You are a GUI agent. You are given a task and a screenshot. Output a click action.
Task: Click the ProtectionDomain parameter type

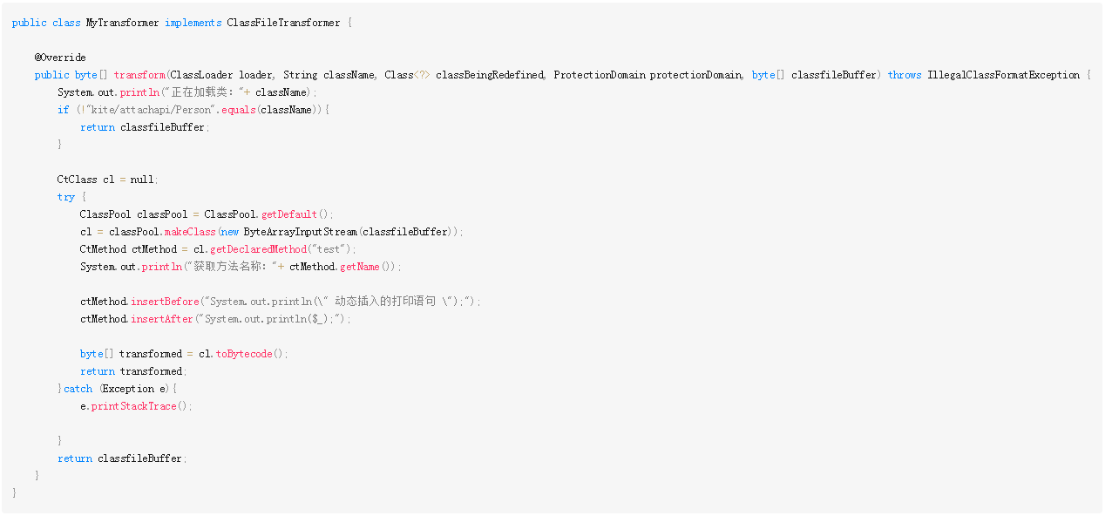click(600, 75)
